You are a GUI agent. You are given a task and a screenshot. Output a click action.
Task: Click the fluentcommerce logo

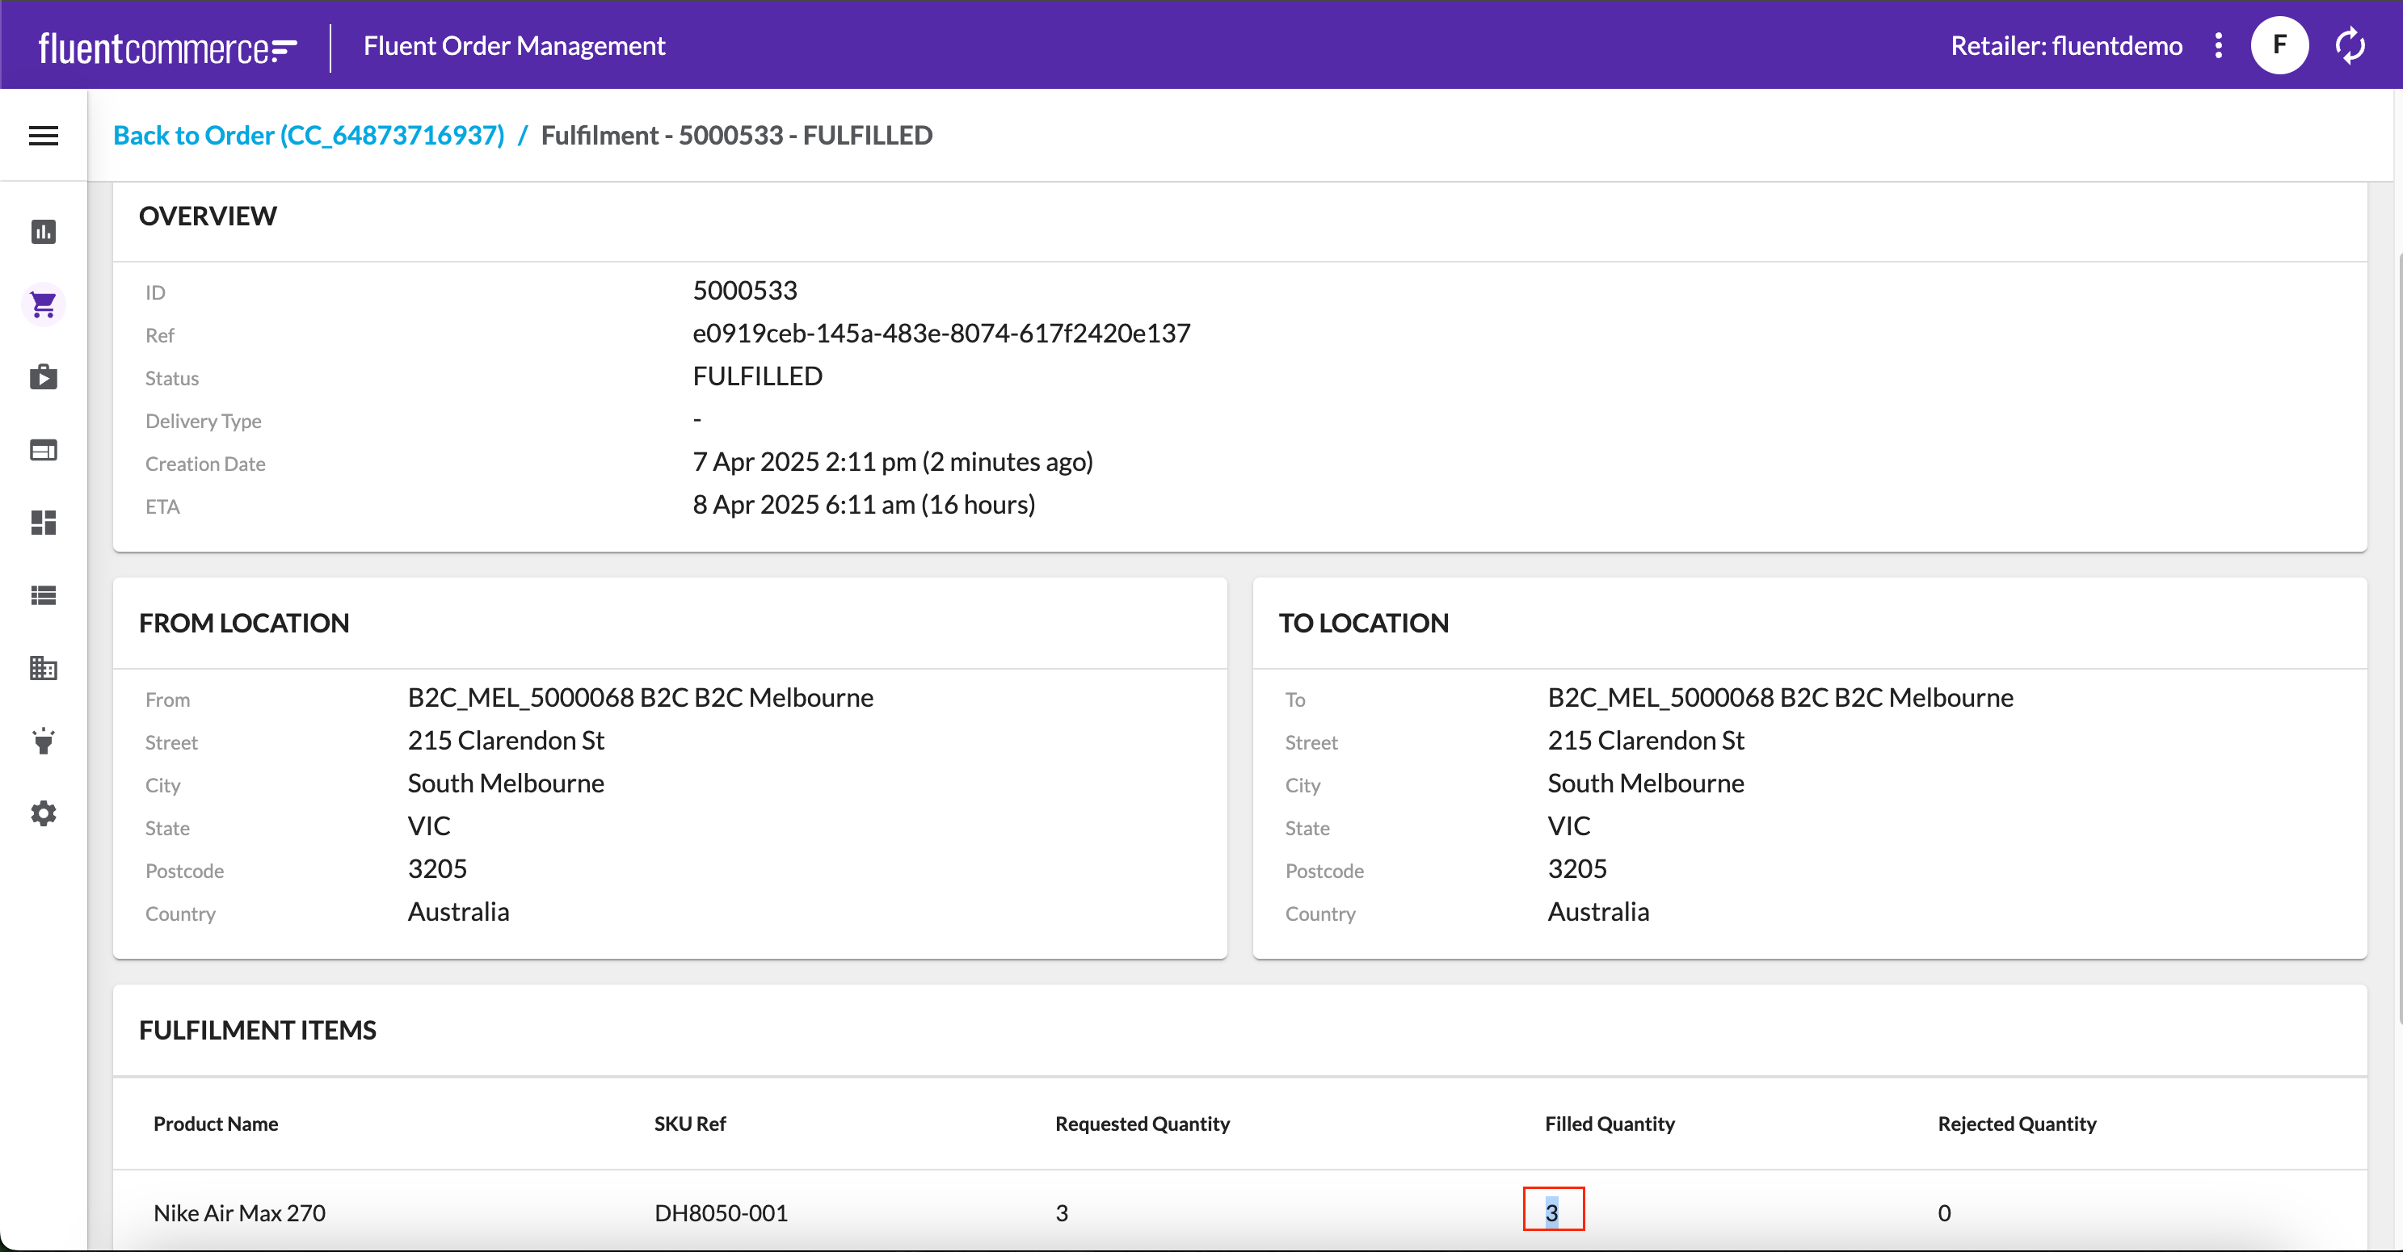[x=168, y=47]
